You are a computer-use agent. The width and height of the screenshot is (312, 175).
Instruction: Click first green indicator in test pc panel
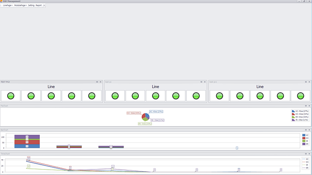tap(115, 96)
